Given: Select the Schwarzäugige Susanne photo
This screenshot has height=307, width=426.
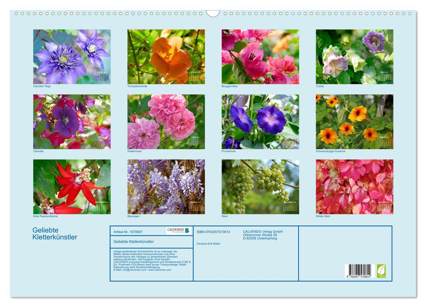Looking at the screenshot, I should (x=354, y=121).
